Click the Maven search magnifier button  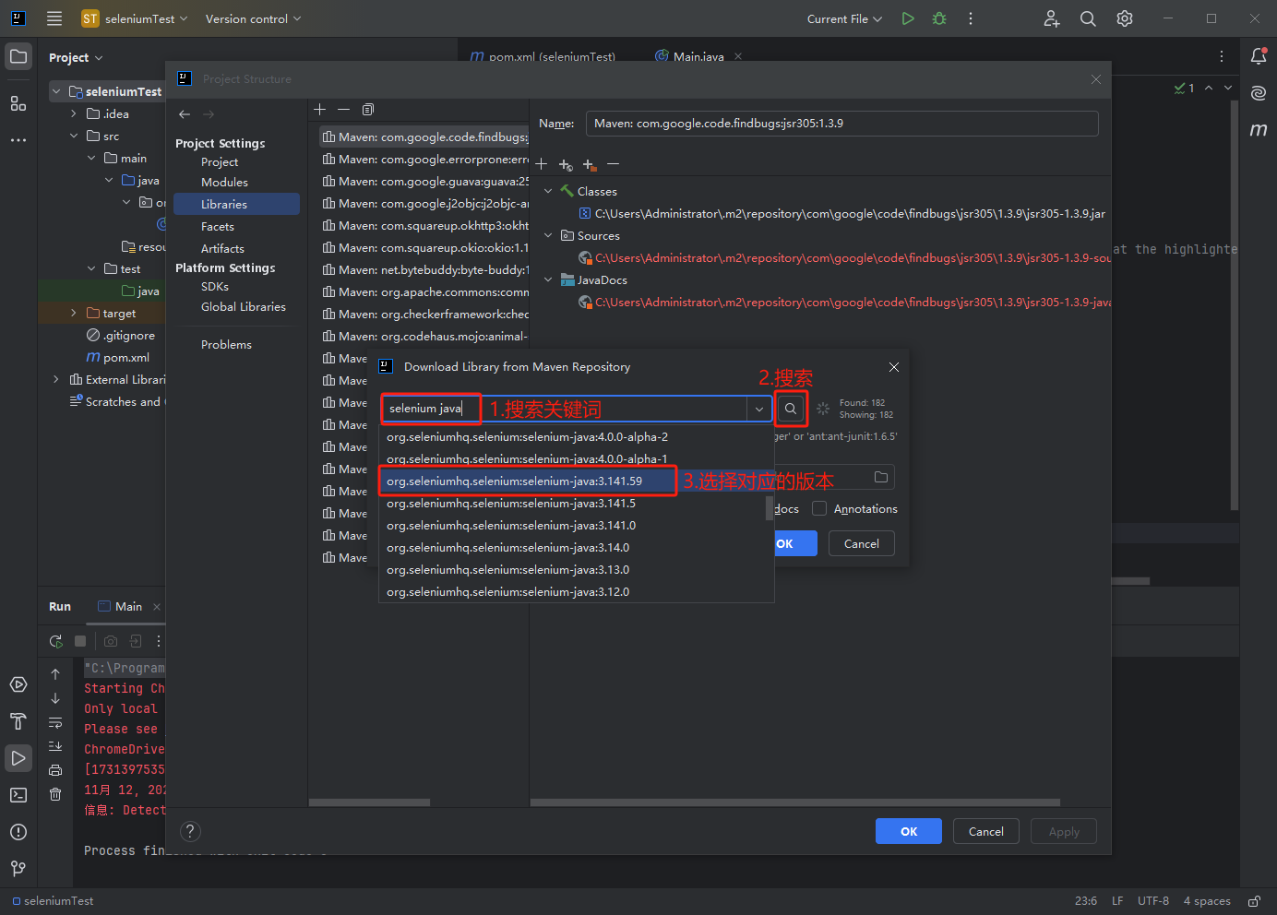point(791,409)
